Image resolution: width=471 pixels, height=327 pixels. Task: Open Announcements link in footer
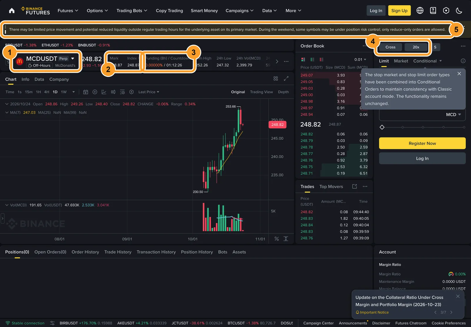pyautogui.click(x=353, y=323)
